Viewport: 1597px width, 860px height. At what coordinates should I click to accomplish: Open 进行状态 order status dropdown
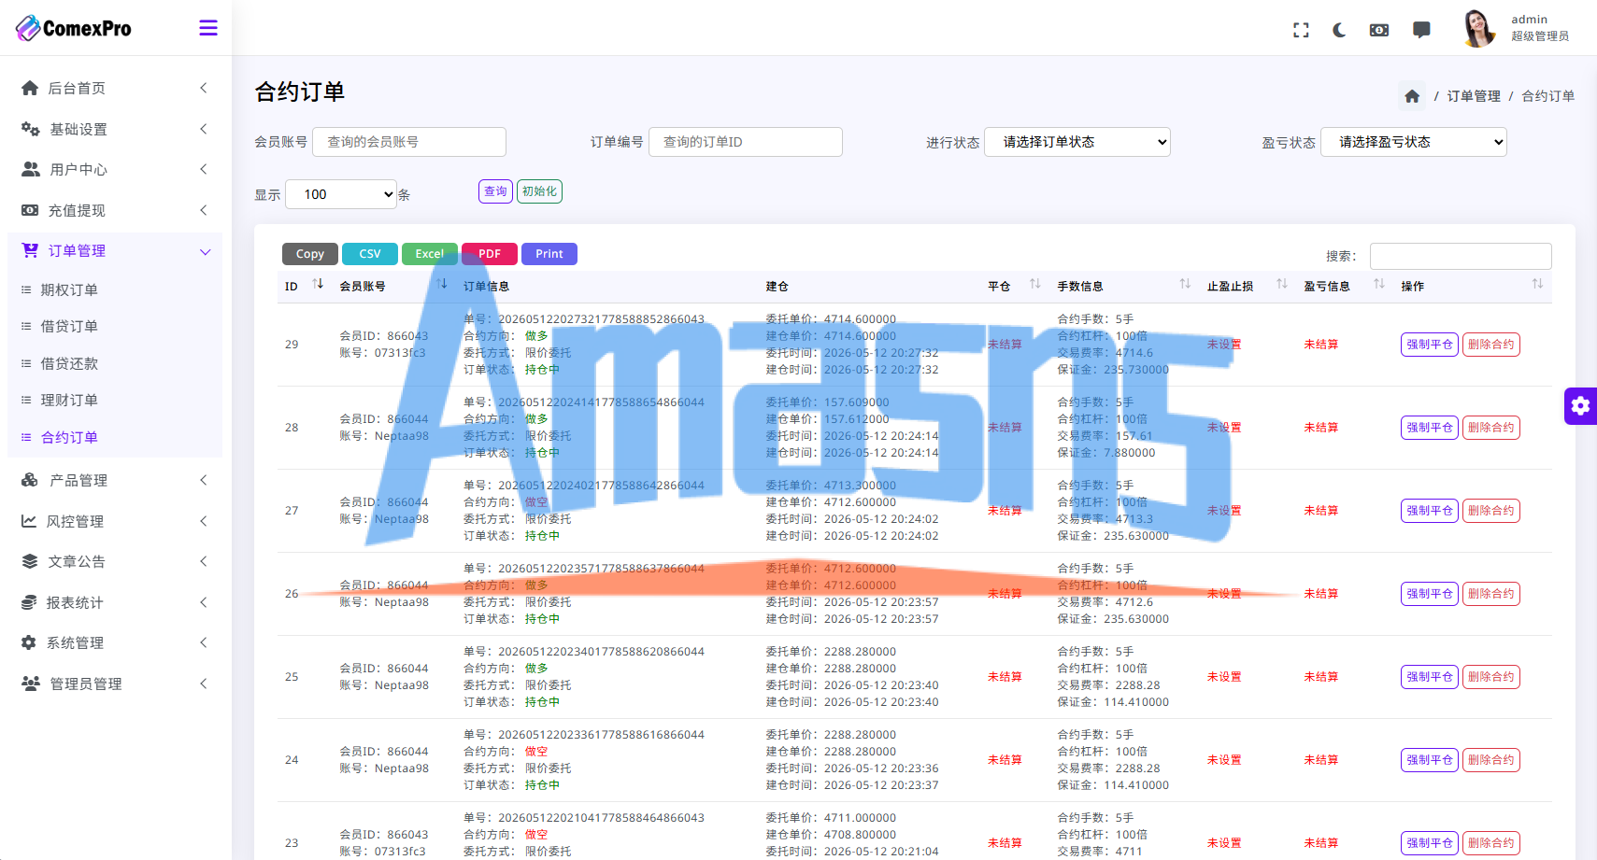coord(1077,142)
